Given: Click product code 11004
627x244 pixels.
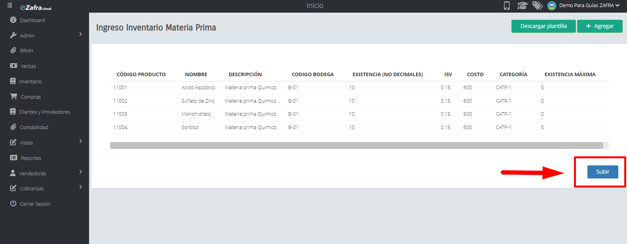Looking at the screenshot, I should (120, 128).
